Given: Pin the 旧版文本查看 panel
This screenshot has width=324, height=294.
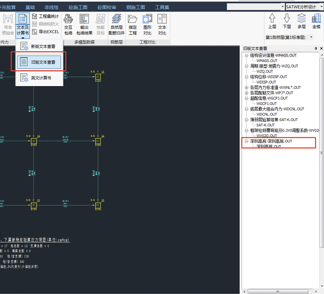Looking at the screenshot, I should coord(315,48).
